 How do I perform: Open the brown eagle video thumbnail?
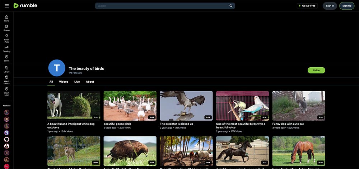[130, 151]
